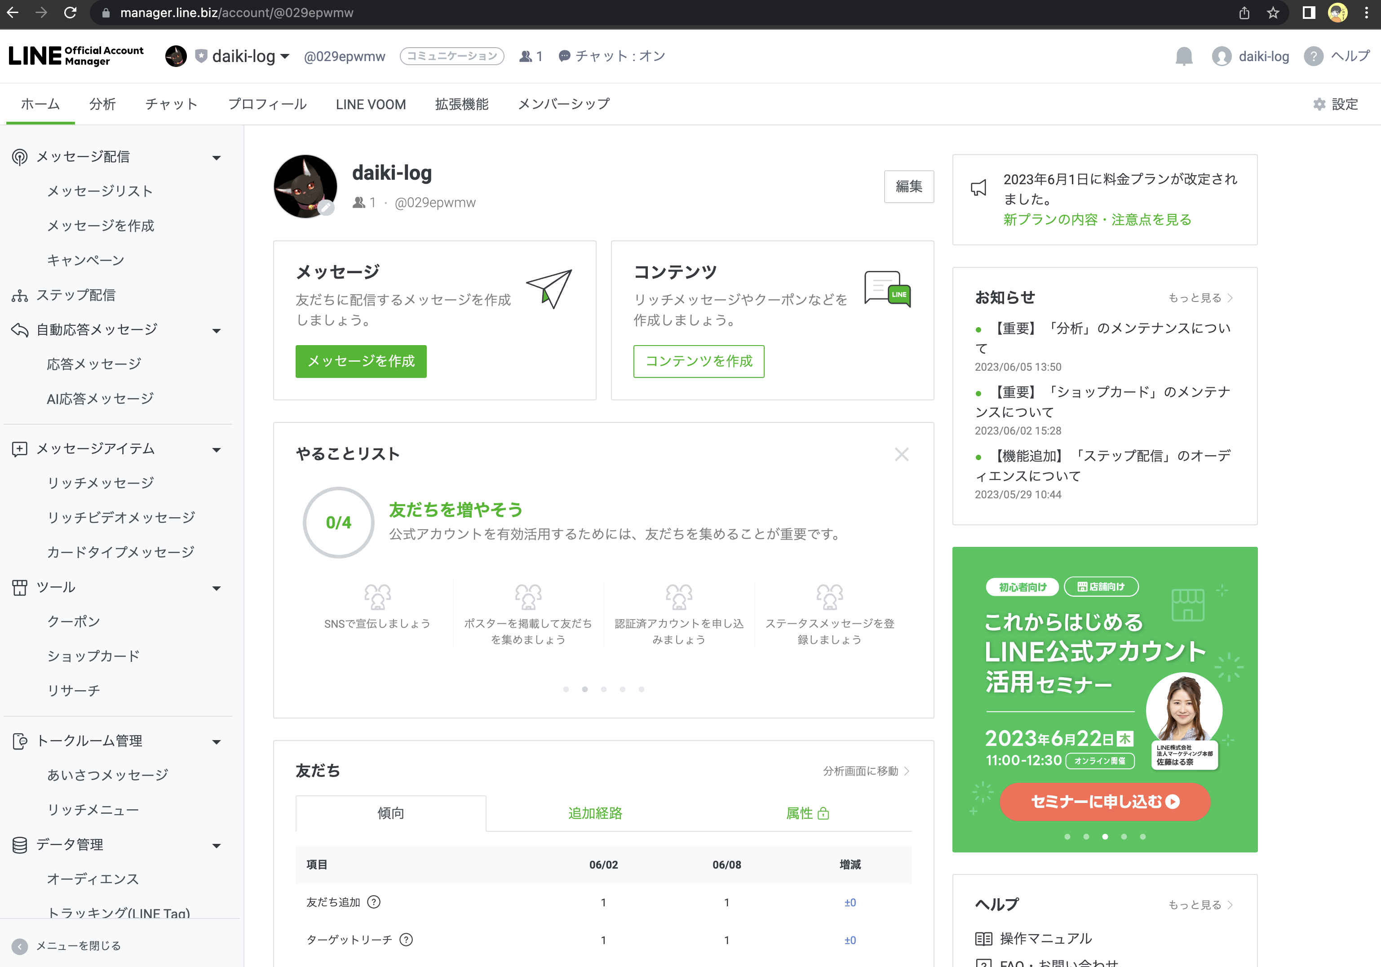
Task: Click the セミナーに申し込む button
Action: tap(1104, 802)
